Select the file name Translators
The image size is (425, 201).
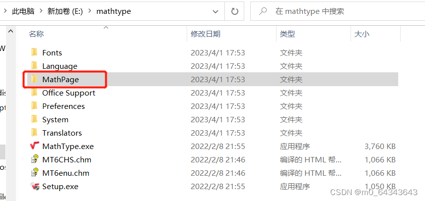[62, 133]
